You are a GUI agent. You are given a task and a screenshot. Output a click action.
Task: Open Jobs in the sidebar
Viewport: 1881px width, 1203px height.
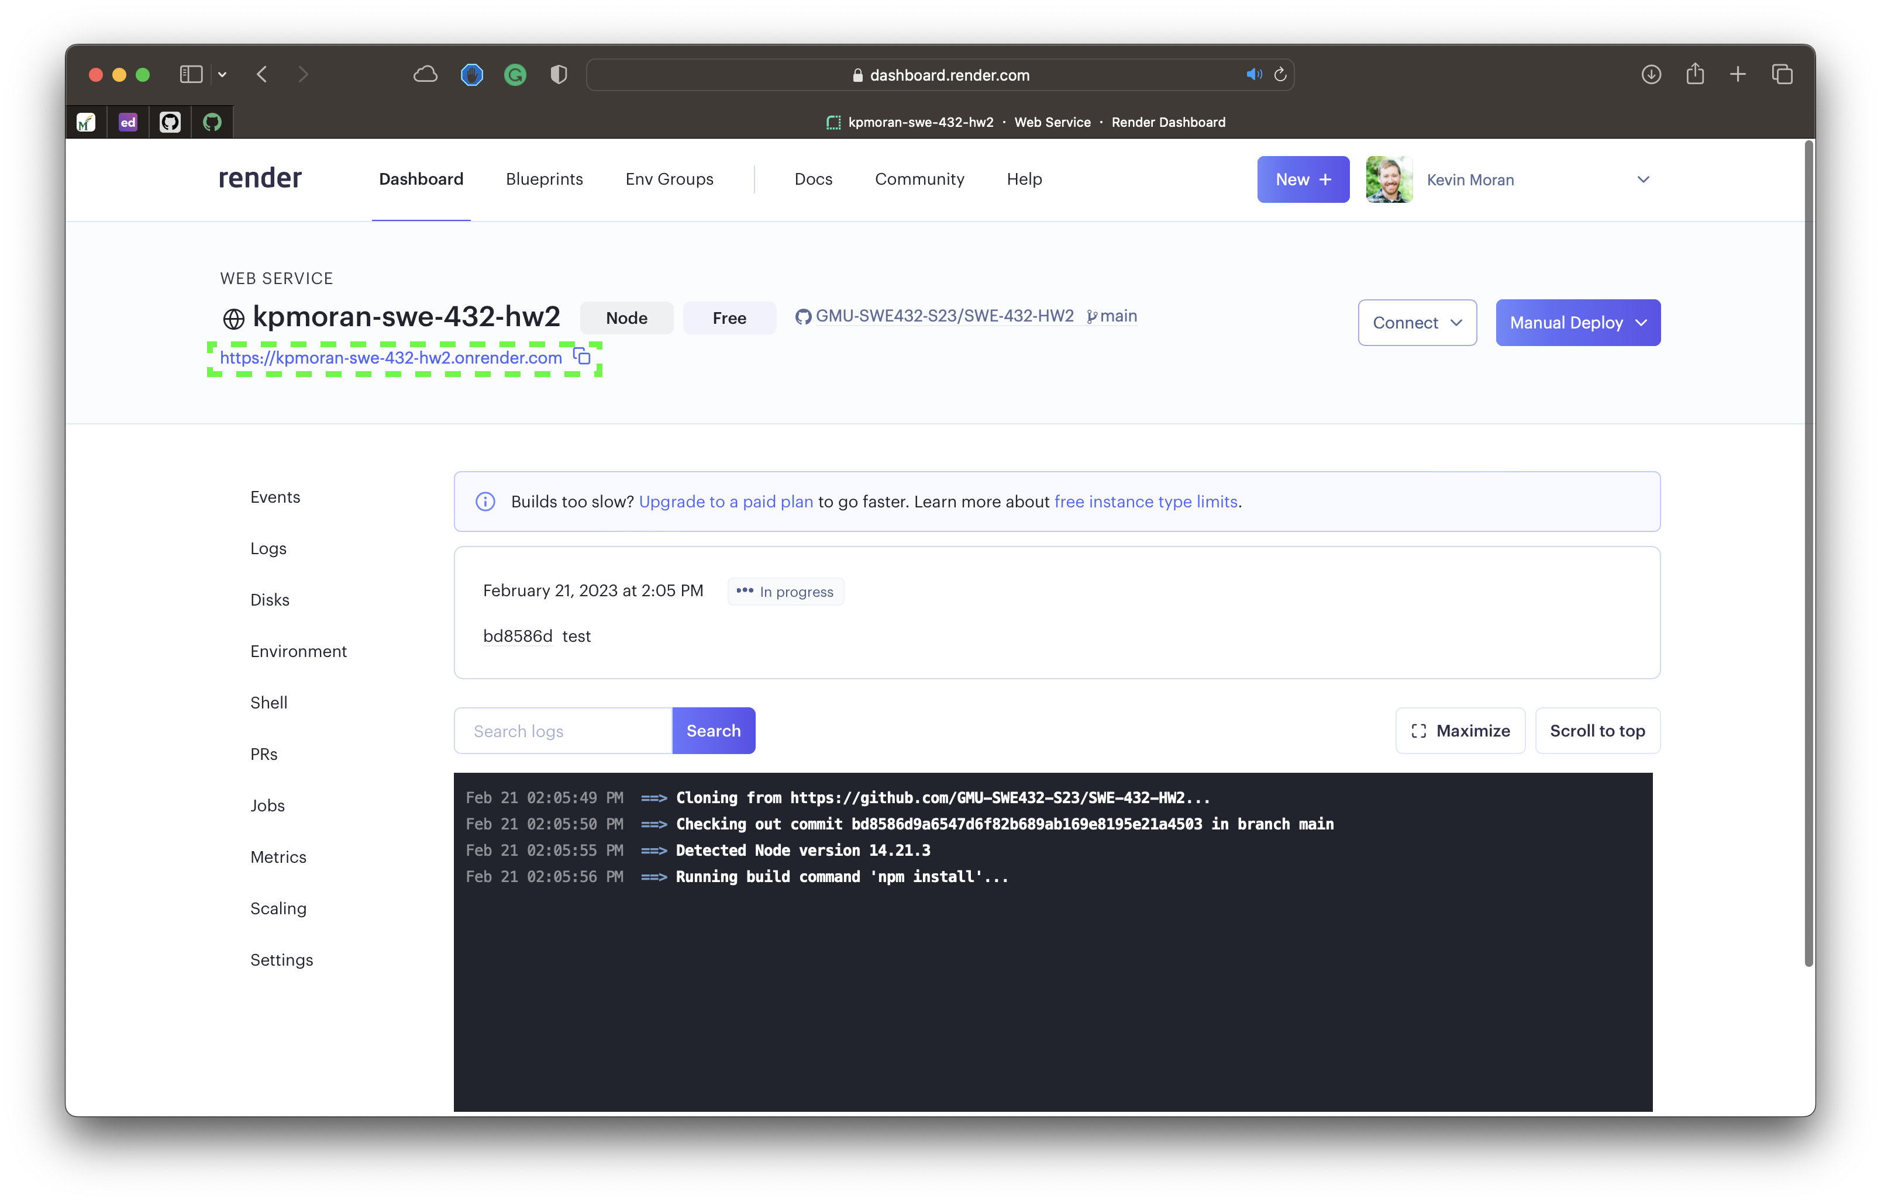tap(267, 806)
